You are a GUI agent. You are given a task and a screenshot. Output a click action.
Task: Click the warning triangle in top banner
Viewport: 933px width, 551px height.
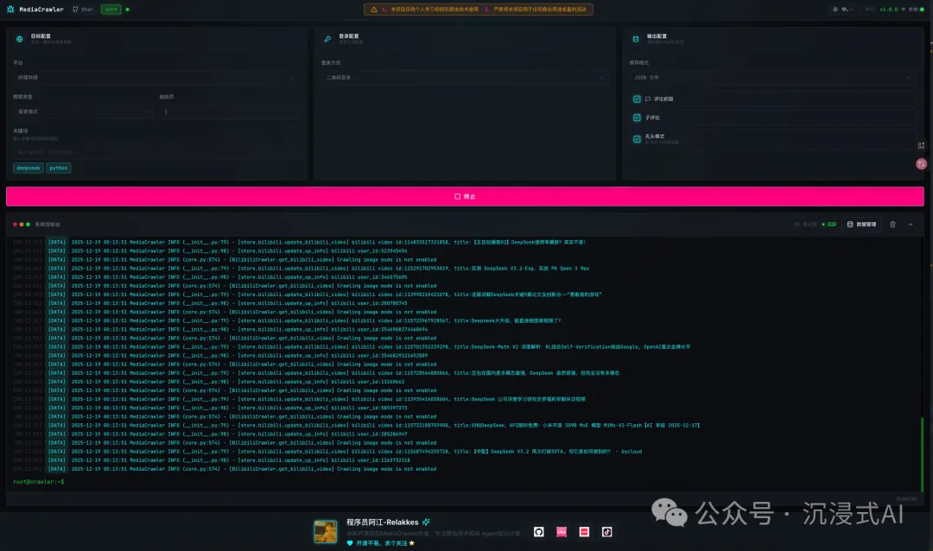[374, 9]
